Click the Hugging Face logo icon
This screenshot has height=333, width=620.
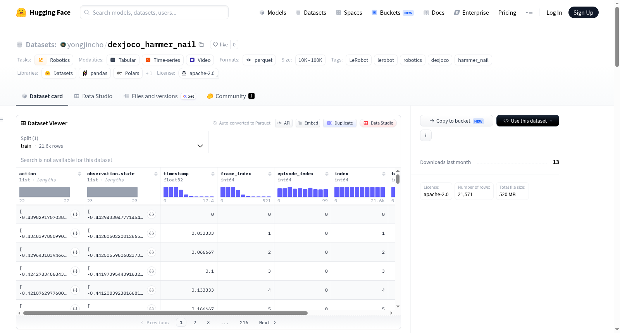point(21,12)
